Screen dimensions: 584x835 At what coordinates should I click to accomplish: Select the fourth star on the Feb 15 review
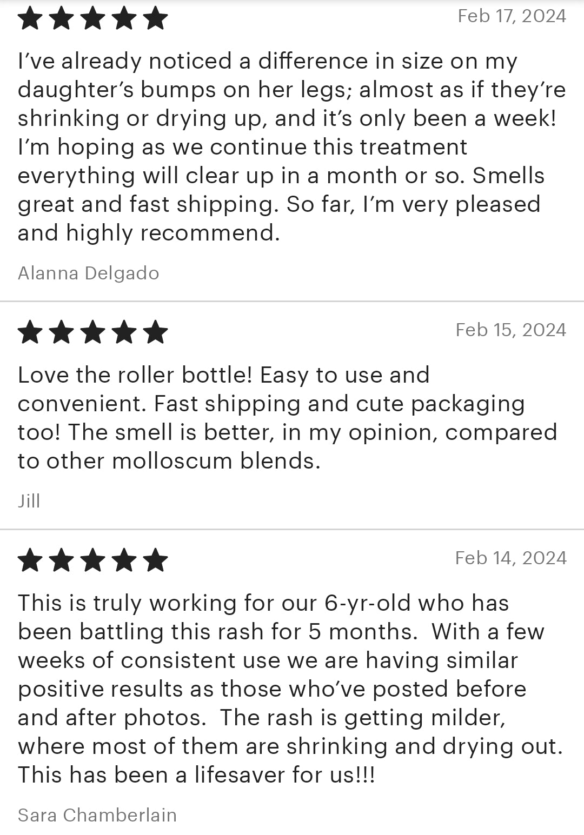(124, 332)
